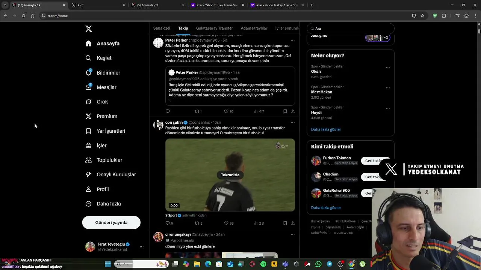Reply to con şahin's post
Image resolution: width=481 pixels, height=270 pixels.
[169, 223]
